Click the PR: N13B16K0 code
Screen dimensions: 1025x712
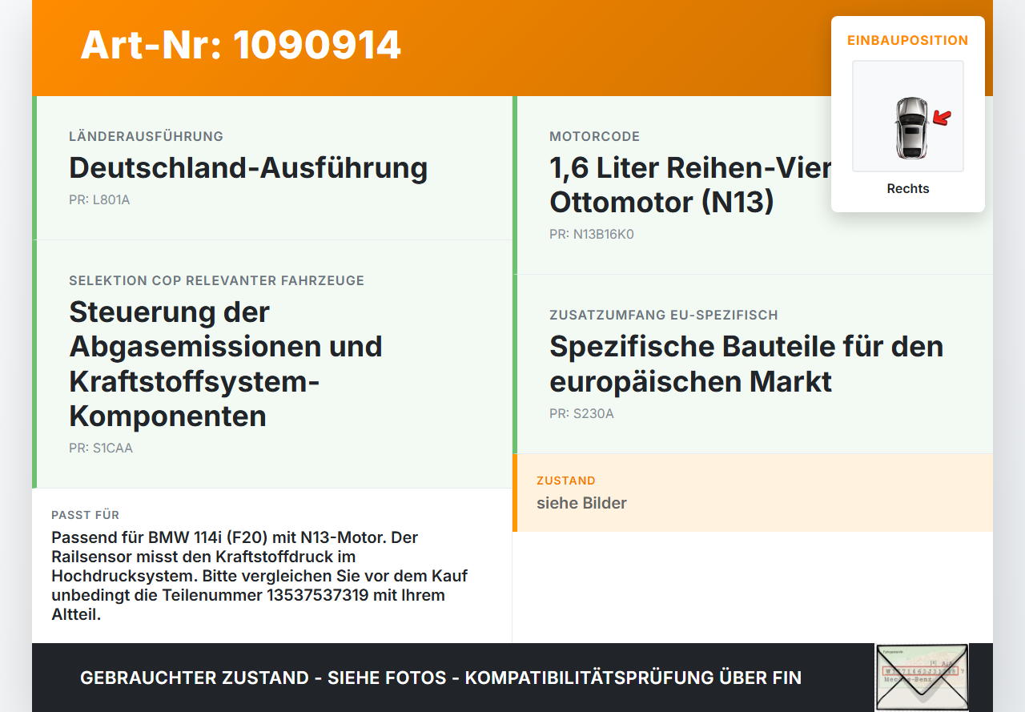[x=592, y=235]
